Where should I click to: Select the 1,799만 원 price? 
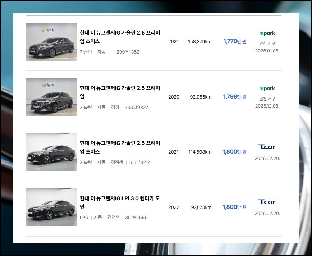[235, 97]
